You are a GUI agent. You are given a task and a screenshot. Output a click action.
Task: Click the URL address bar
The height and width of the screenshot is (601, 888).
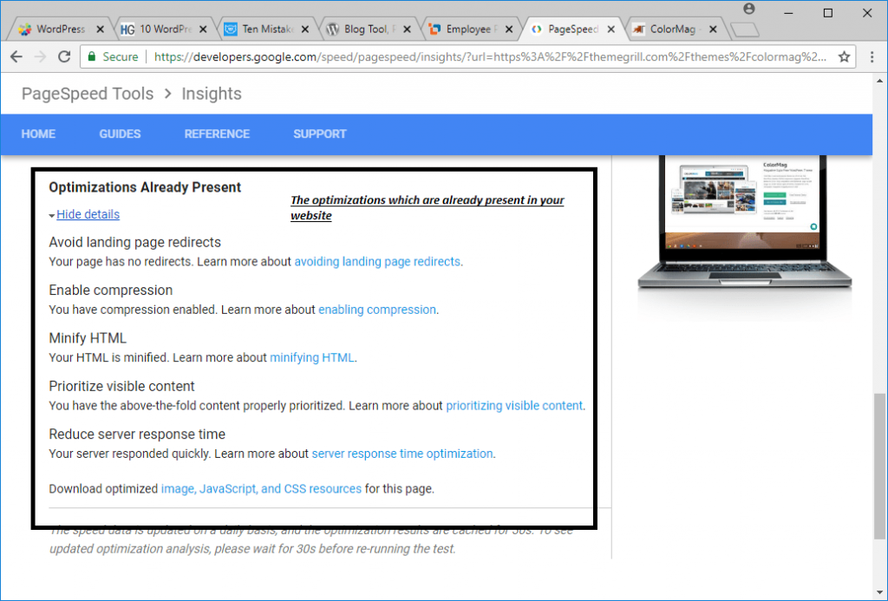pos(486,57)
